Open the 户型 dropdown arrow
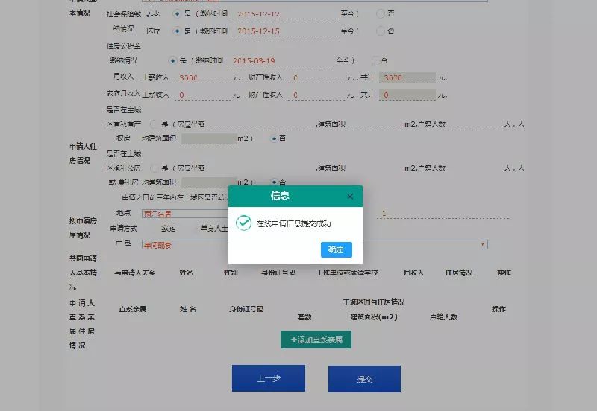This screenshot has width=597, height=411. click(482, 245)
